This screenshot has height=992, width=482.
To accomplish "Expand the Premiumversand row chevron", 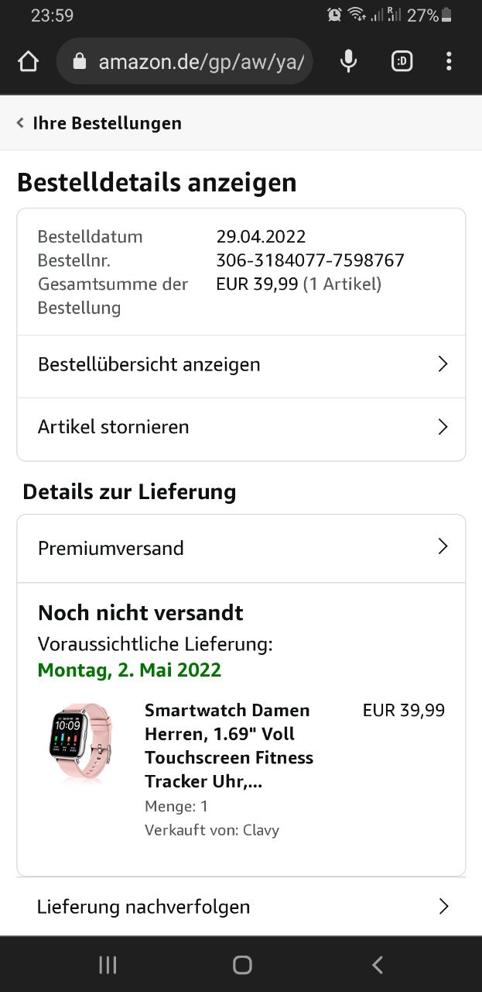I will point(443,547).
